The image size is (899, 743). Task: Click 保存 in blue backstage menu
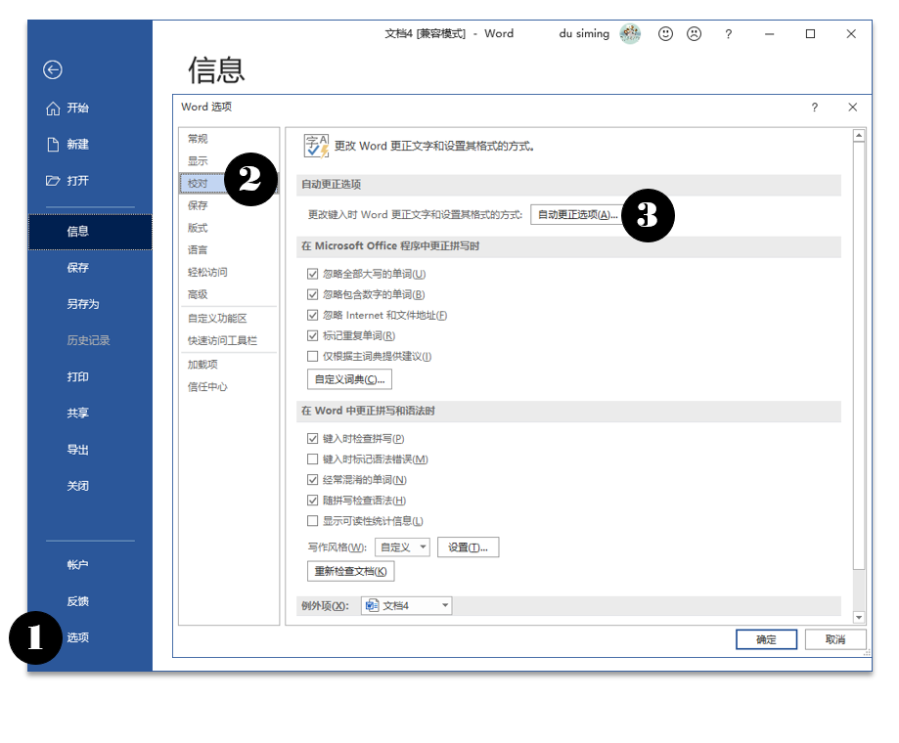[90, 268]
